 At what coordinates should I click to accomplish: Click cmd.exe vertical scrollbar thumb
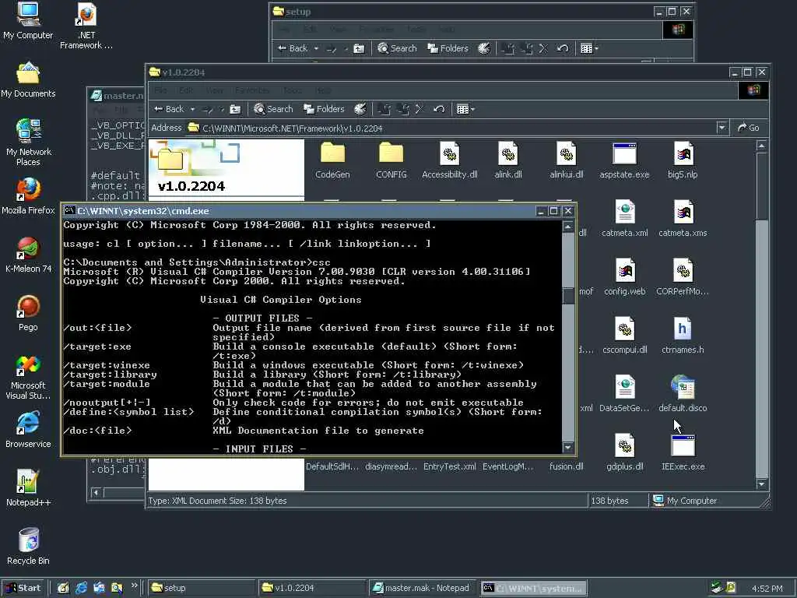(568, 295)
